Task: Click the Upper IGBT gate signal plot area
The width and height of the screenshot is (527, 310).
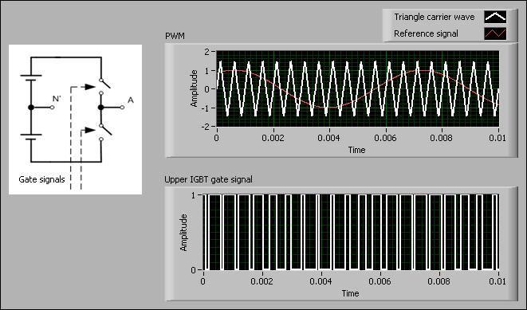Action: point(351,232)
